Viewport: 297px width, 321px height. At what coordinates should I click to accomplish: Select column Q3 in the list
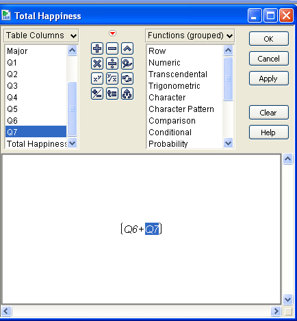point(12,86)
